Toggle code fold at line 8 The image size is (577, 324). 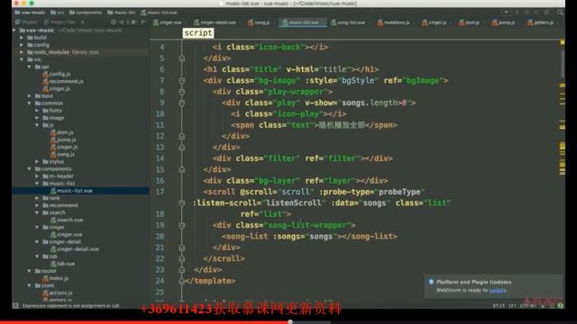click(182, 92)
